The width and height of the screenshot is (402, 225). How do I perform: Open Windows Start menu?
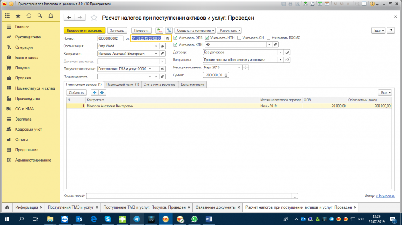tap(7, 219)
